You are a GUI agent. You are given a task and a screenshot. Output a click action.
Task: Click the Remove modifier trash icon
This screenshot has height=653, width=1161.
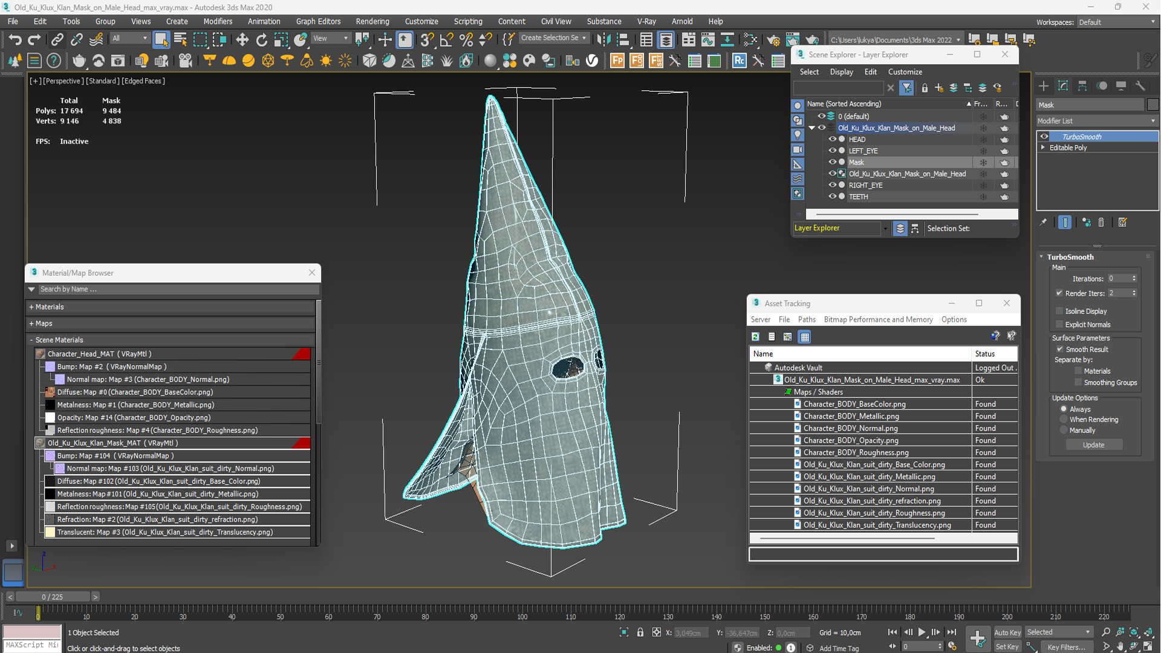coord(1101,223)
